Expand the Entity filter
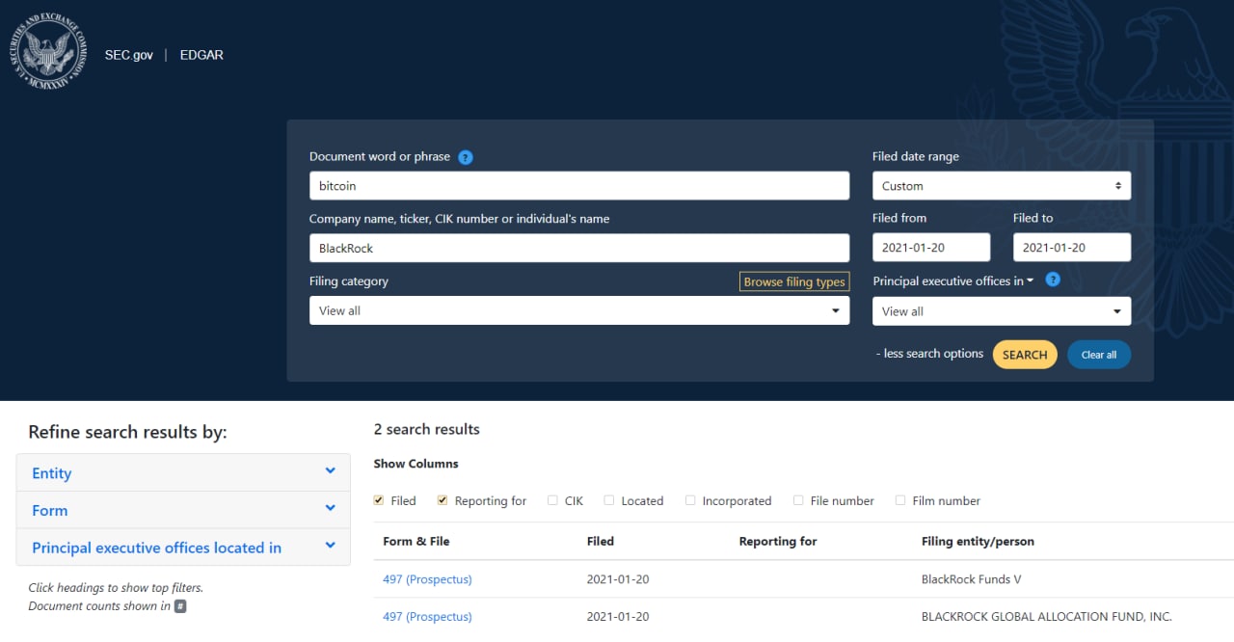Image resolution: width=1234 pixels, height=642 pixels. tap(183, 472)
